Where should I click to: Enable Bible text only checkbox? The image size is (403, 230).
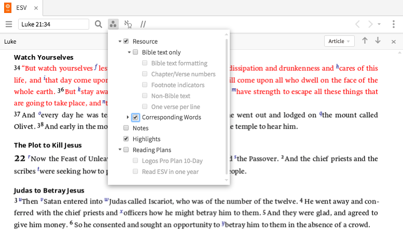pos(135,52)
